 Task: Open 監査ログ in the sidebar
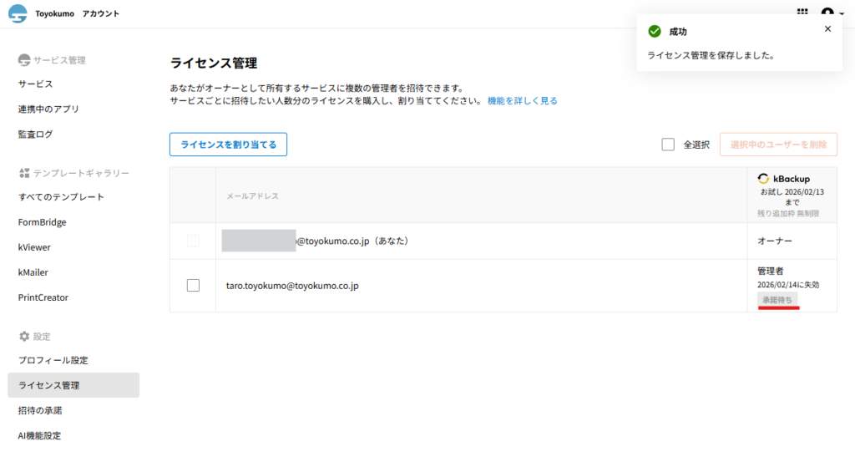pyautogui.click(x=35, y=134)
